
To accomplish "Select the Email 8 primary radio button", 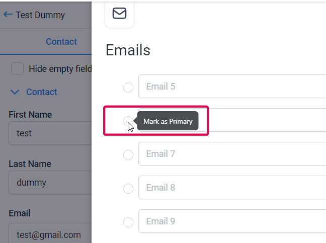I will click(x=128, y=189).
